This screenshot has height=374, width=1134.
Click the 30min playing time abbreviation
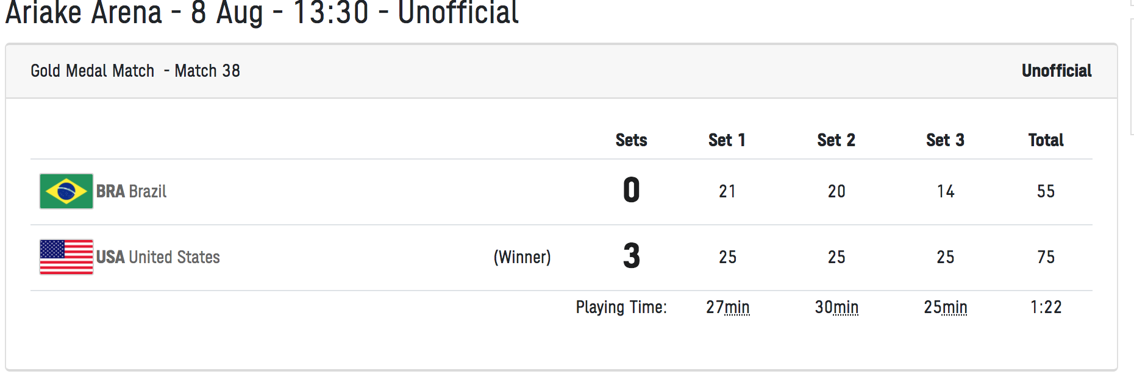click(836, 307)
